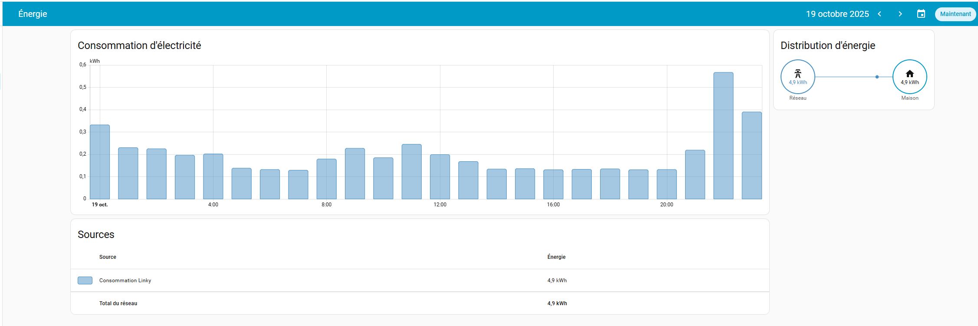Open the Consommation Linky source row
Image resolution: width=978 pixels, height=326 pixels.
pos(125,280)
